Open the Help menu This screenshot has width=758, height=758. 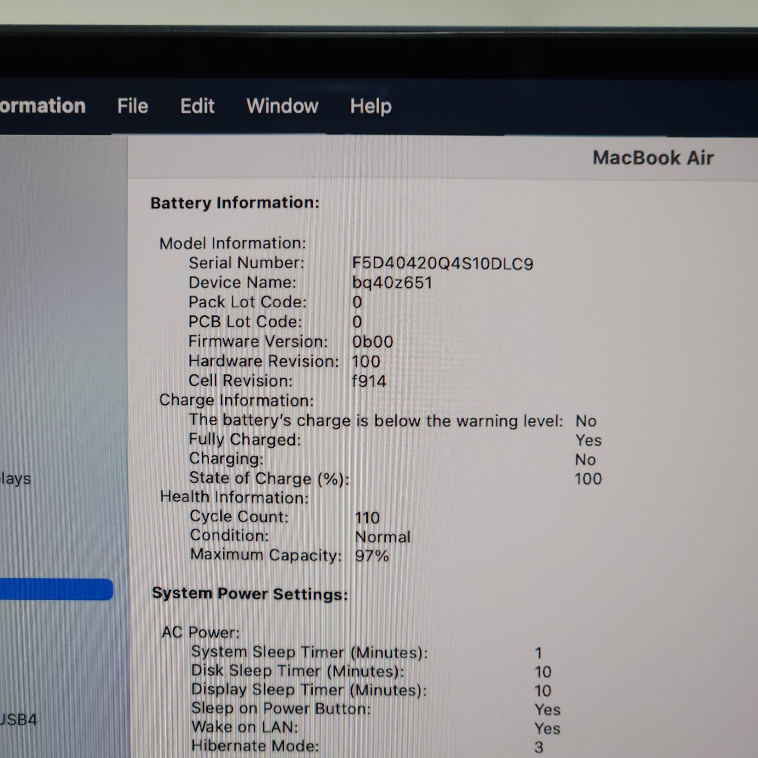coord(370,106)
